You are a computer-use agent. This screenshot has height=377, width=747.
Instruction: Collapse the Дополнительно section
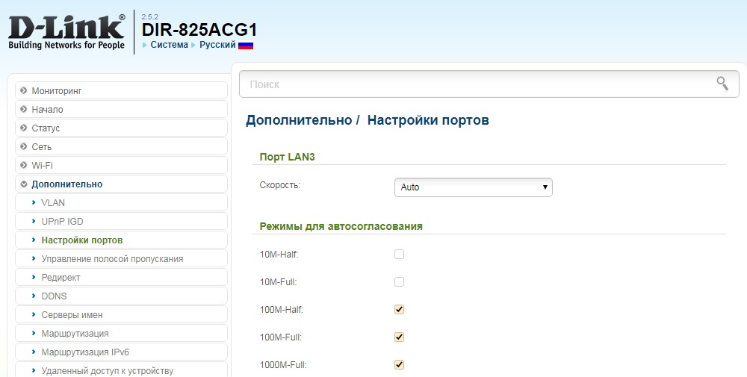[x=66, y=184]
